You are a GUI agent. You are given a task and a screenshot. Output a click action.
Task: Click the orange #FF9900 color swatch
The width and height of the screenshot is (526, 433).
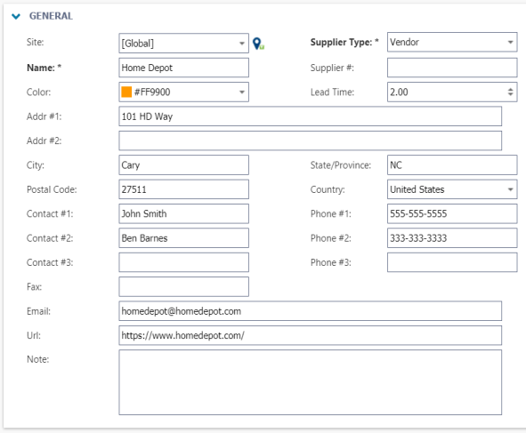(126, 92)
